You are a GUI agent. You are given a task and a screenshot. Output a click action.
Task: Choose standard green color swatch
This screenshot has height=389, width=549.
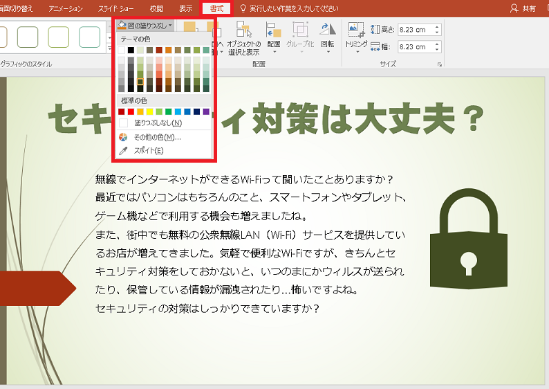(x=169, y=112)
